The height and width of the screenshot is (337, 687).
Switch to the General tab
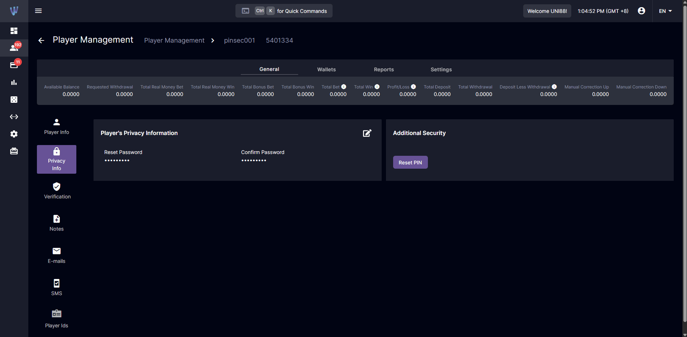[269, 69]
